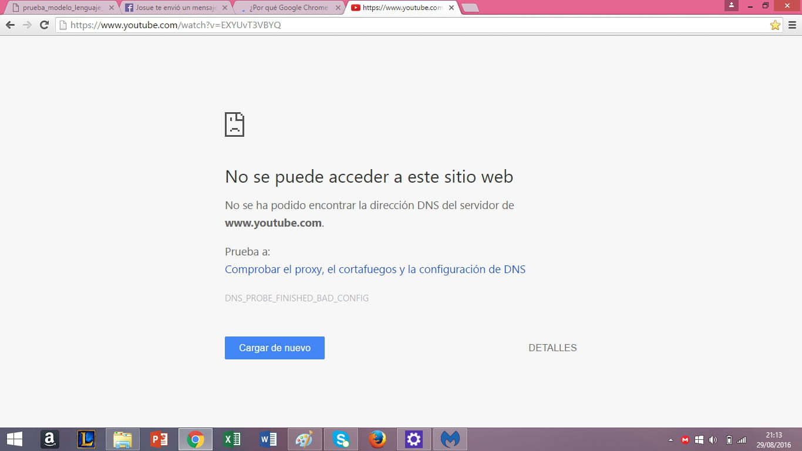The width and height of the screenshot is (802, 451).
Task: Click the red McAfee tray icon
Action: [x=685, y=440]
